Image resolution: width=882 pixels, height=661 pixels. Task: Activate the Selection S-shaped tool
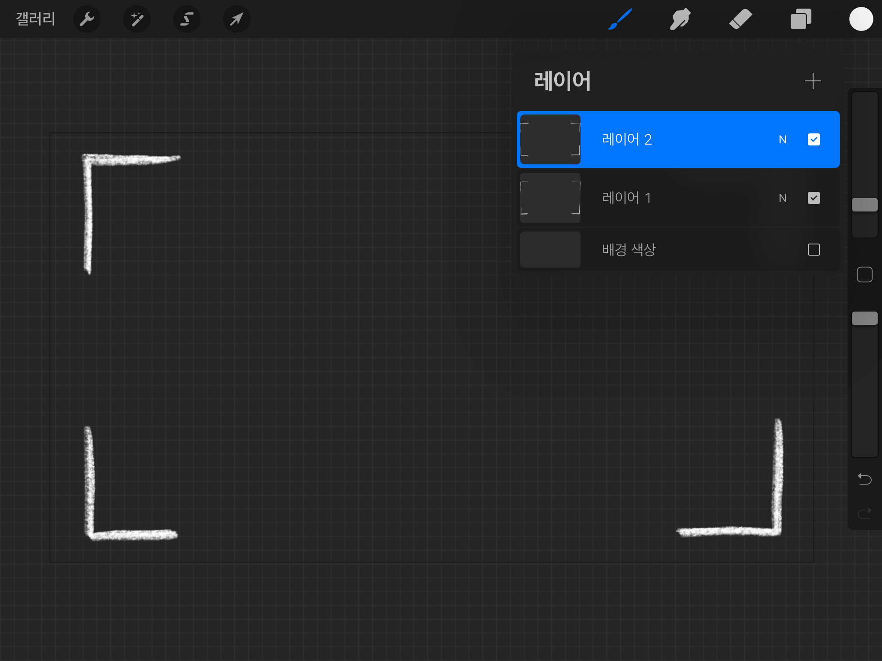[187, 19]
